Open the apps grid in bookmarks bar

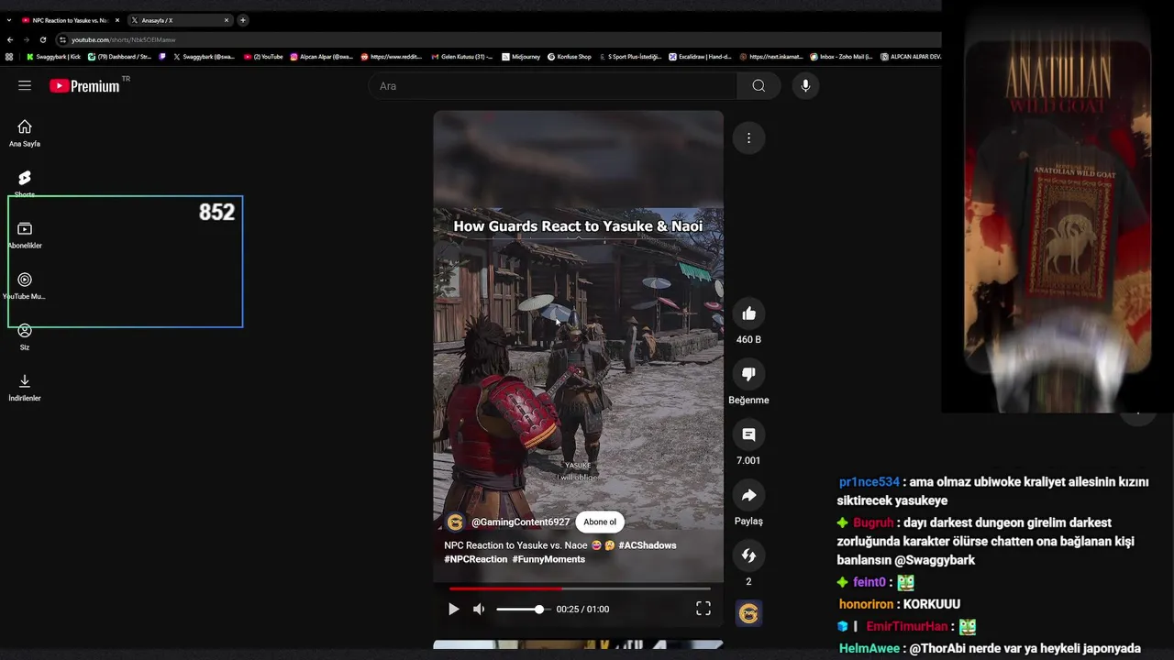pos(9,57)
